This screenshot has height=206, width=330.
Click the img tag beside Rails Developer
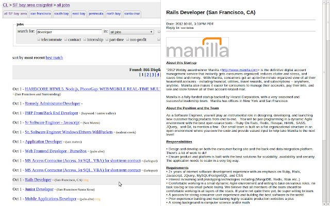[86, 180]
